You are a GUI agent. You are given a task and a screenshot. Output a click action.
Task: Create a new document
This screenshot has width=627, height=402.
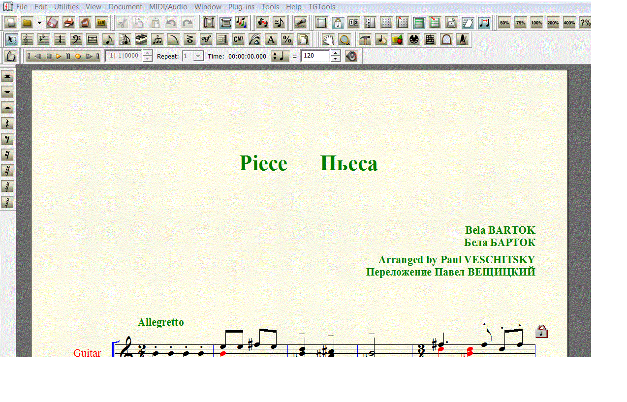(11, 23)
